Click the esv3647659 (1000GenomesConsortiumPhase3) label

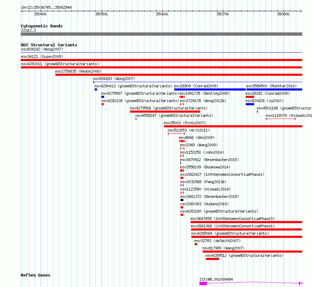[232, 219]
